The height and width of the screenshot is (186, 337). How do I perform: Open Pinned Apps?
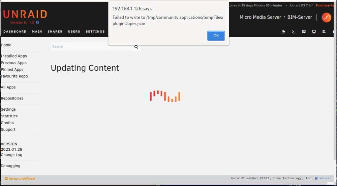(x=12, y=70)
